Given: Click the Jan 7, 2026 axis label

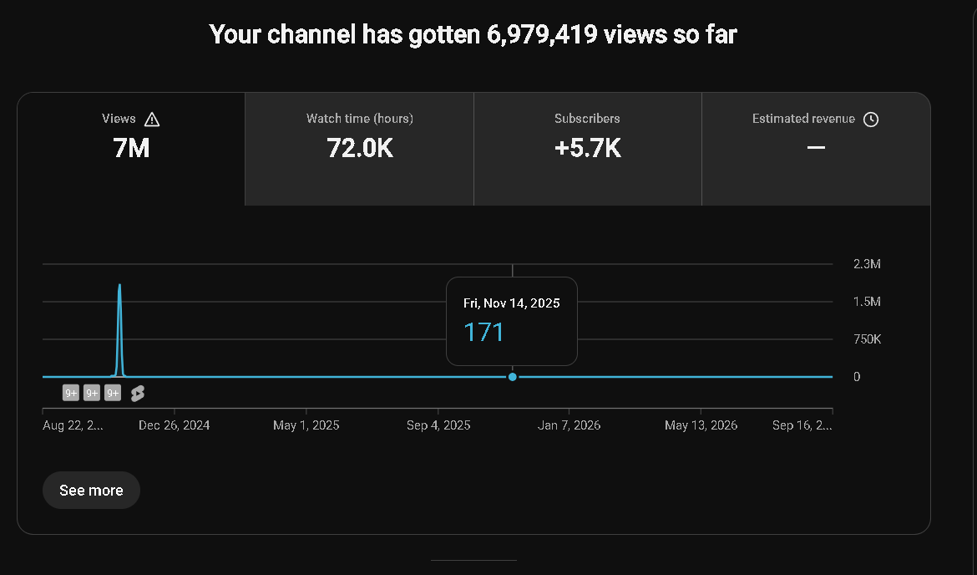Looking at the screenshot, I should point(569,425).
